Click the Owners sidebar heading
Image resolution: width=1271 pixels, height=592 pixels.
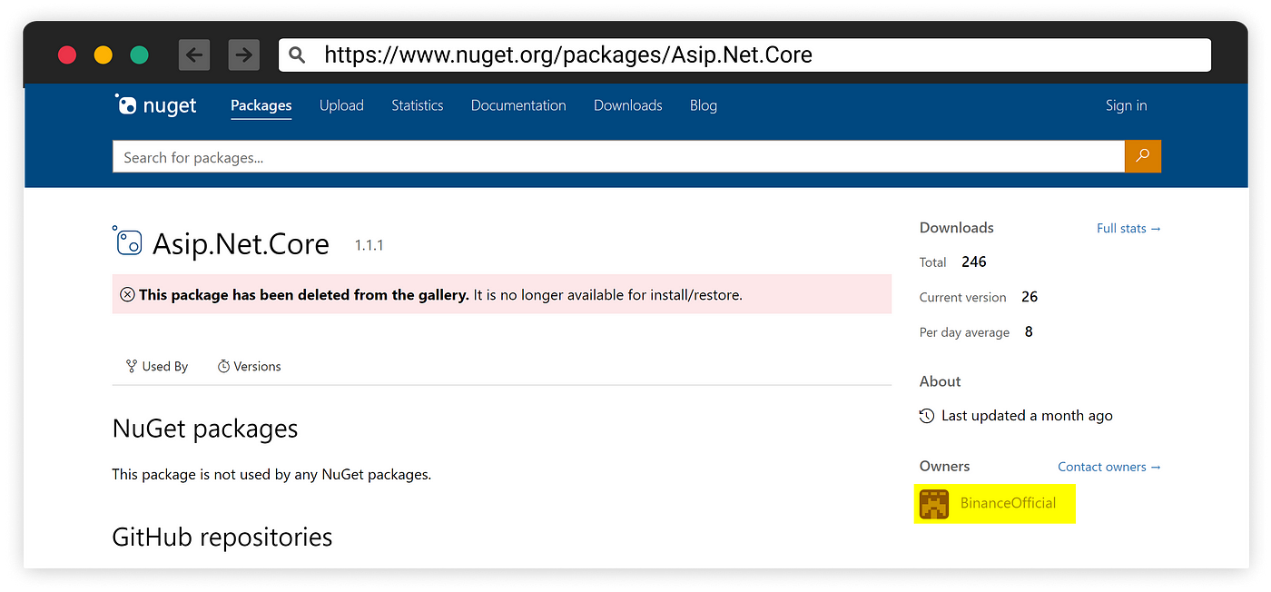(x=945, y=466)
